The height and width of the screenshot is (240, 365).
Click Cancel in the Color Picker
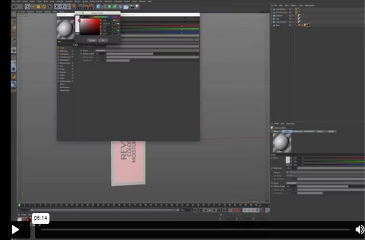[x=92, y=40]
